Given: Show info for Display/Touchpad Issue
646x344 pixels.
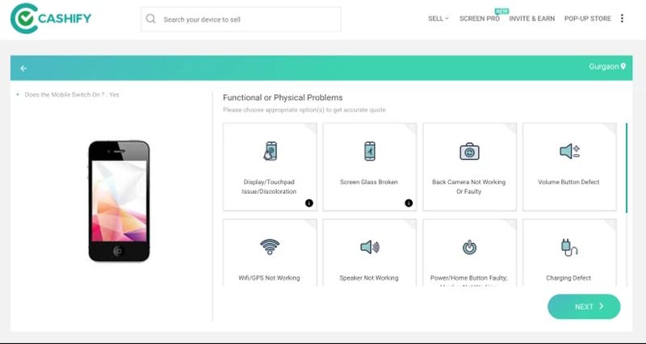Looking at the screenshot, I should (x=309, y=203).
